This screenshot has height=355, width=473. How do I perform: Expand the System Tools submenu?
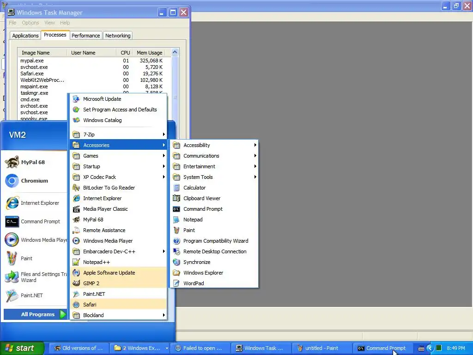(x=214, y=177)
